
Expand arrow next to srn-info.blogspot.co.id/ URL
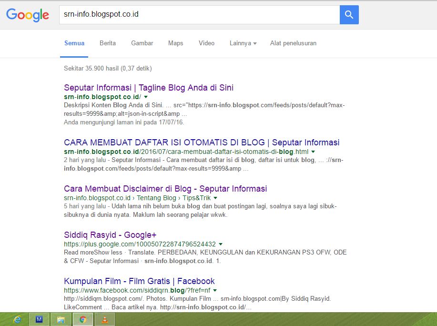pos(146,97)
